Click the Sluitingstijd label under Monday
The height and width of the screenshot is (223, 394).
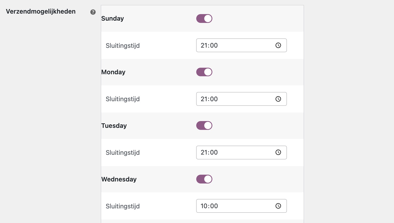point(123,99)
